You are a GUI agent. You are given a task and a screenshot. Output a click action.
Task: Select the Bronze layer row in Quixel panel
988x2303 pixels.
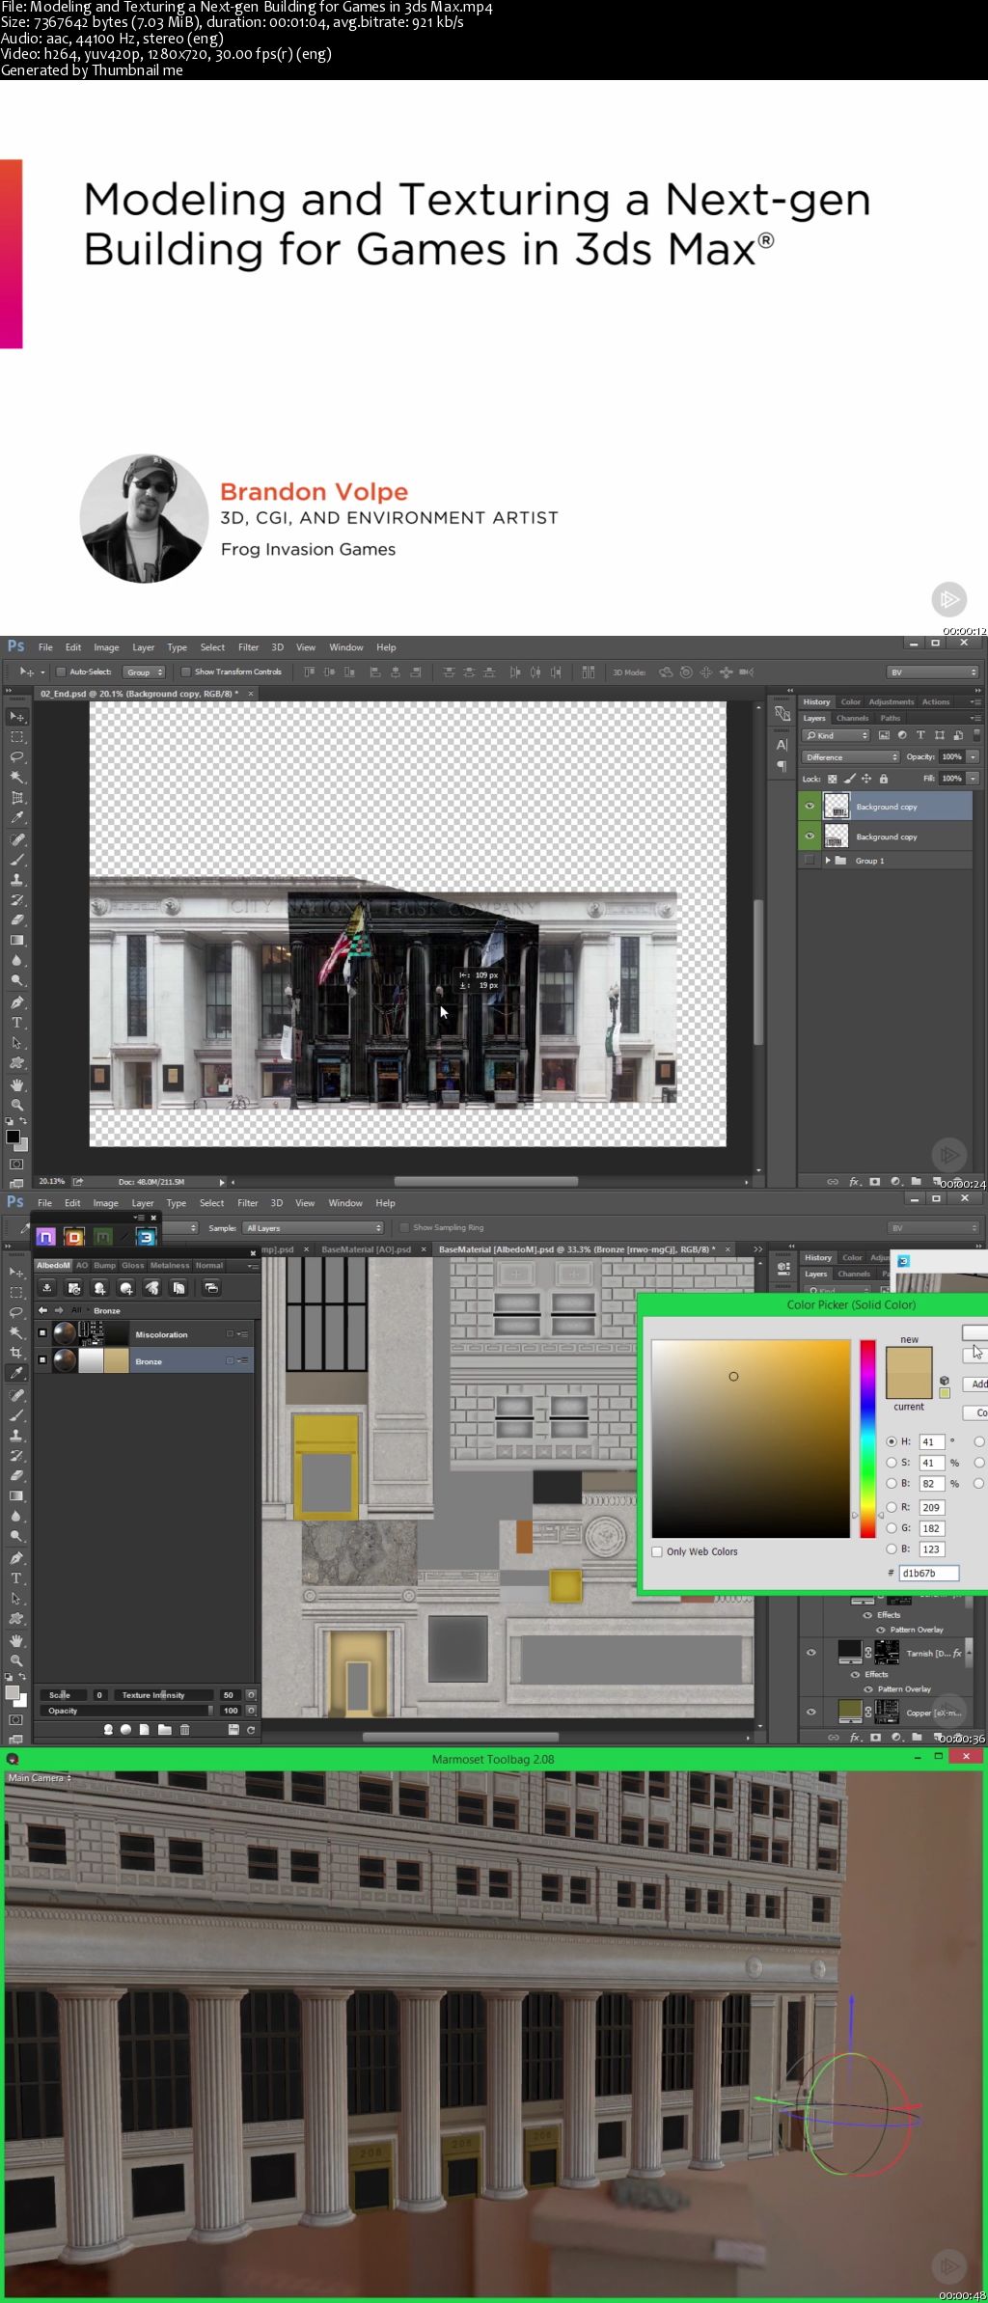coord(145,1360)
